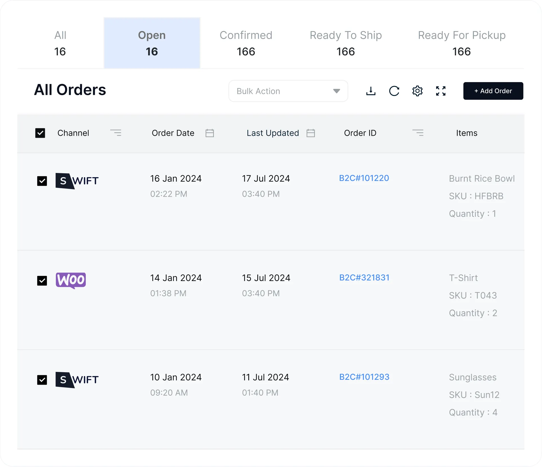Image resolution: width=542 pixels, height=467 pixels.
Task: Uncheck the select-all header checkbox
Action: pyautogui.click(x=40, y=133)
